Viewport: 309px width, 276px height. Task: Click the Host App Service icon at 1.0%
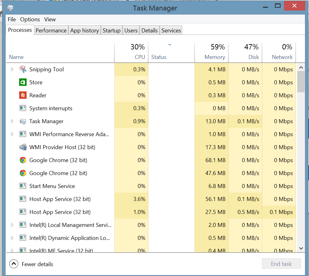click(23, 212)
